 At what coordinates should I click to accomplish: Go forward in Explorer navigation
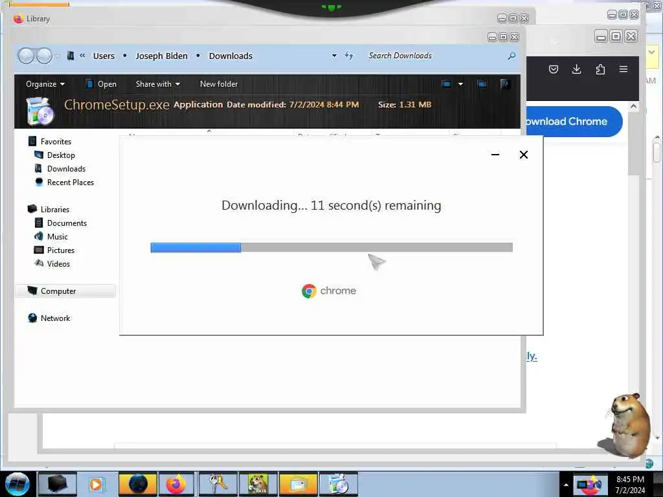(44, 56)
